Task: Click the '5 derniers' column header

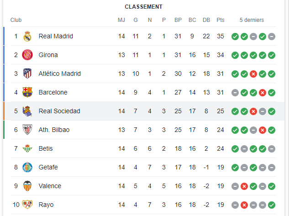Action: tap(252, 20)
